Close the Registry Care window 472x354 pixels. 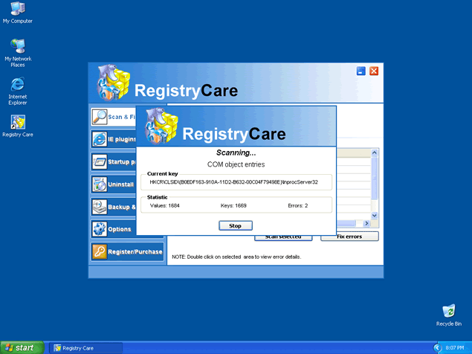click(374, 71)
